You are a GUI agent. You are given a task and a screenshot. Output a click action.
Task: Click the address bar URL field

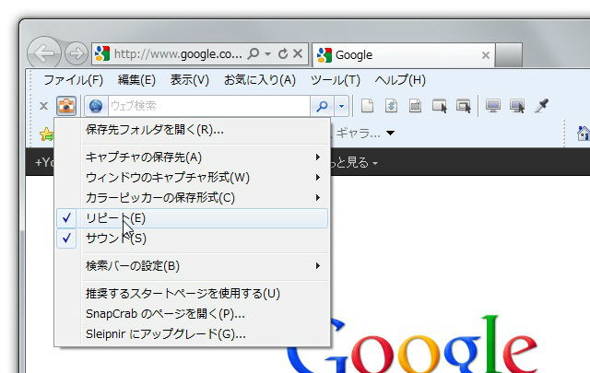[x=178, y=54]
